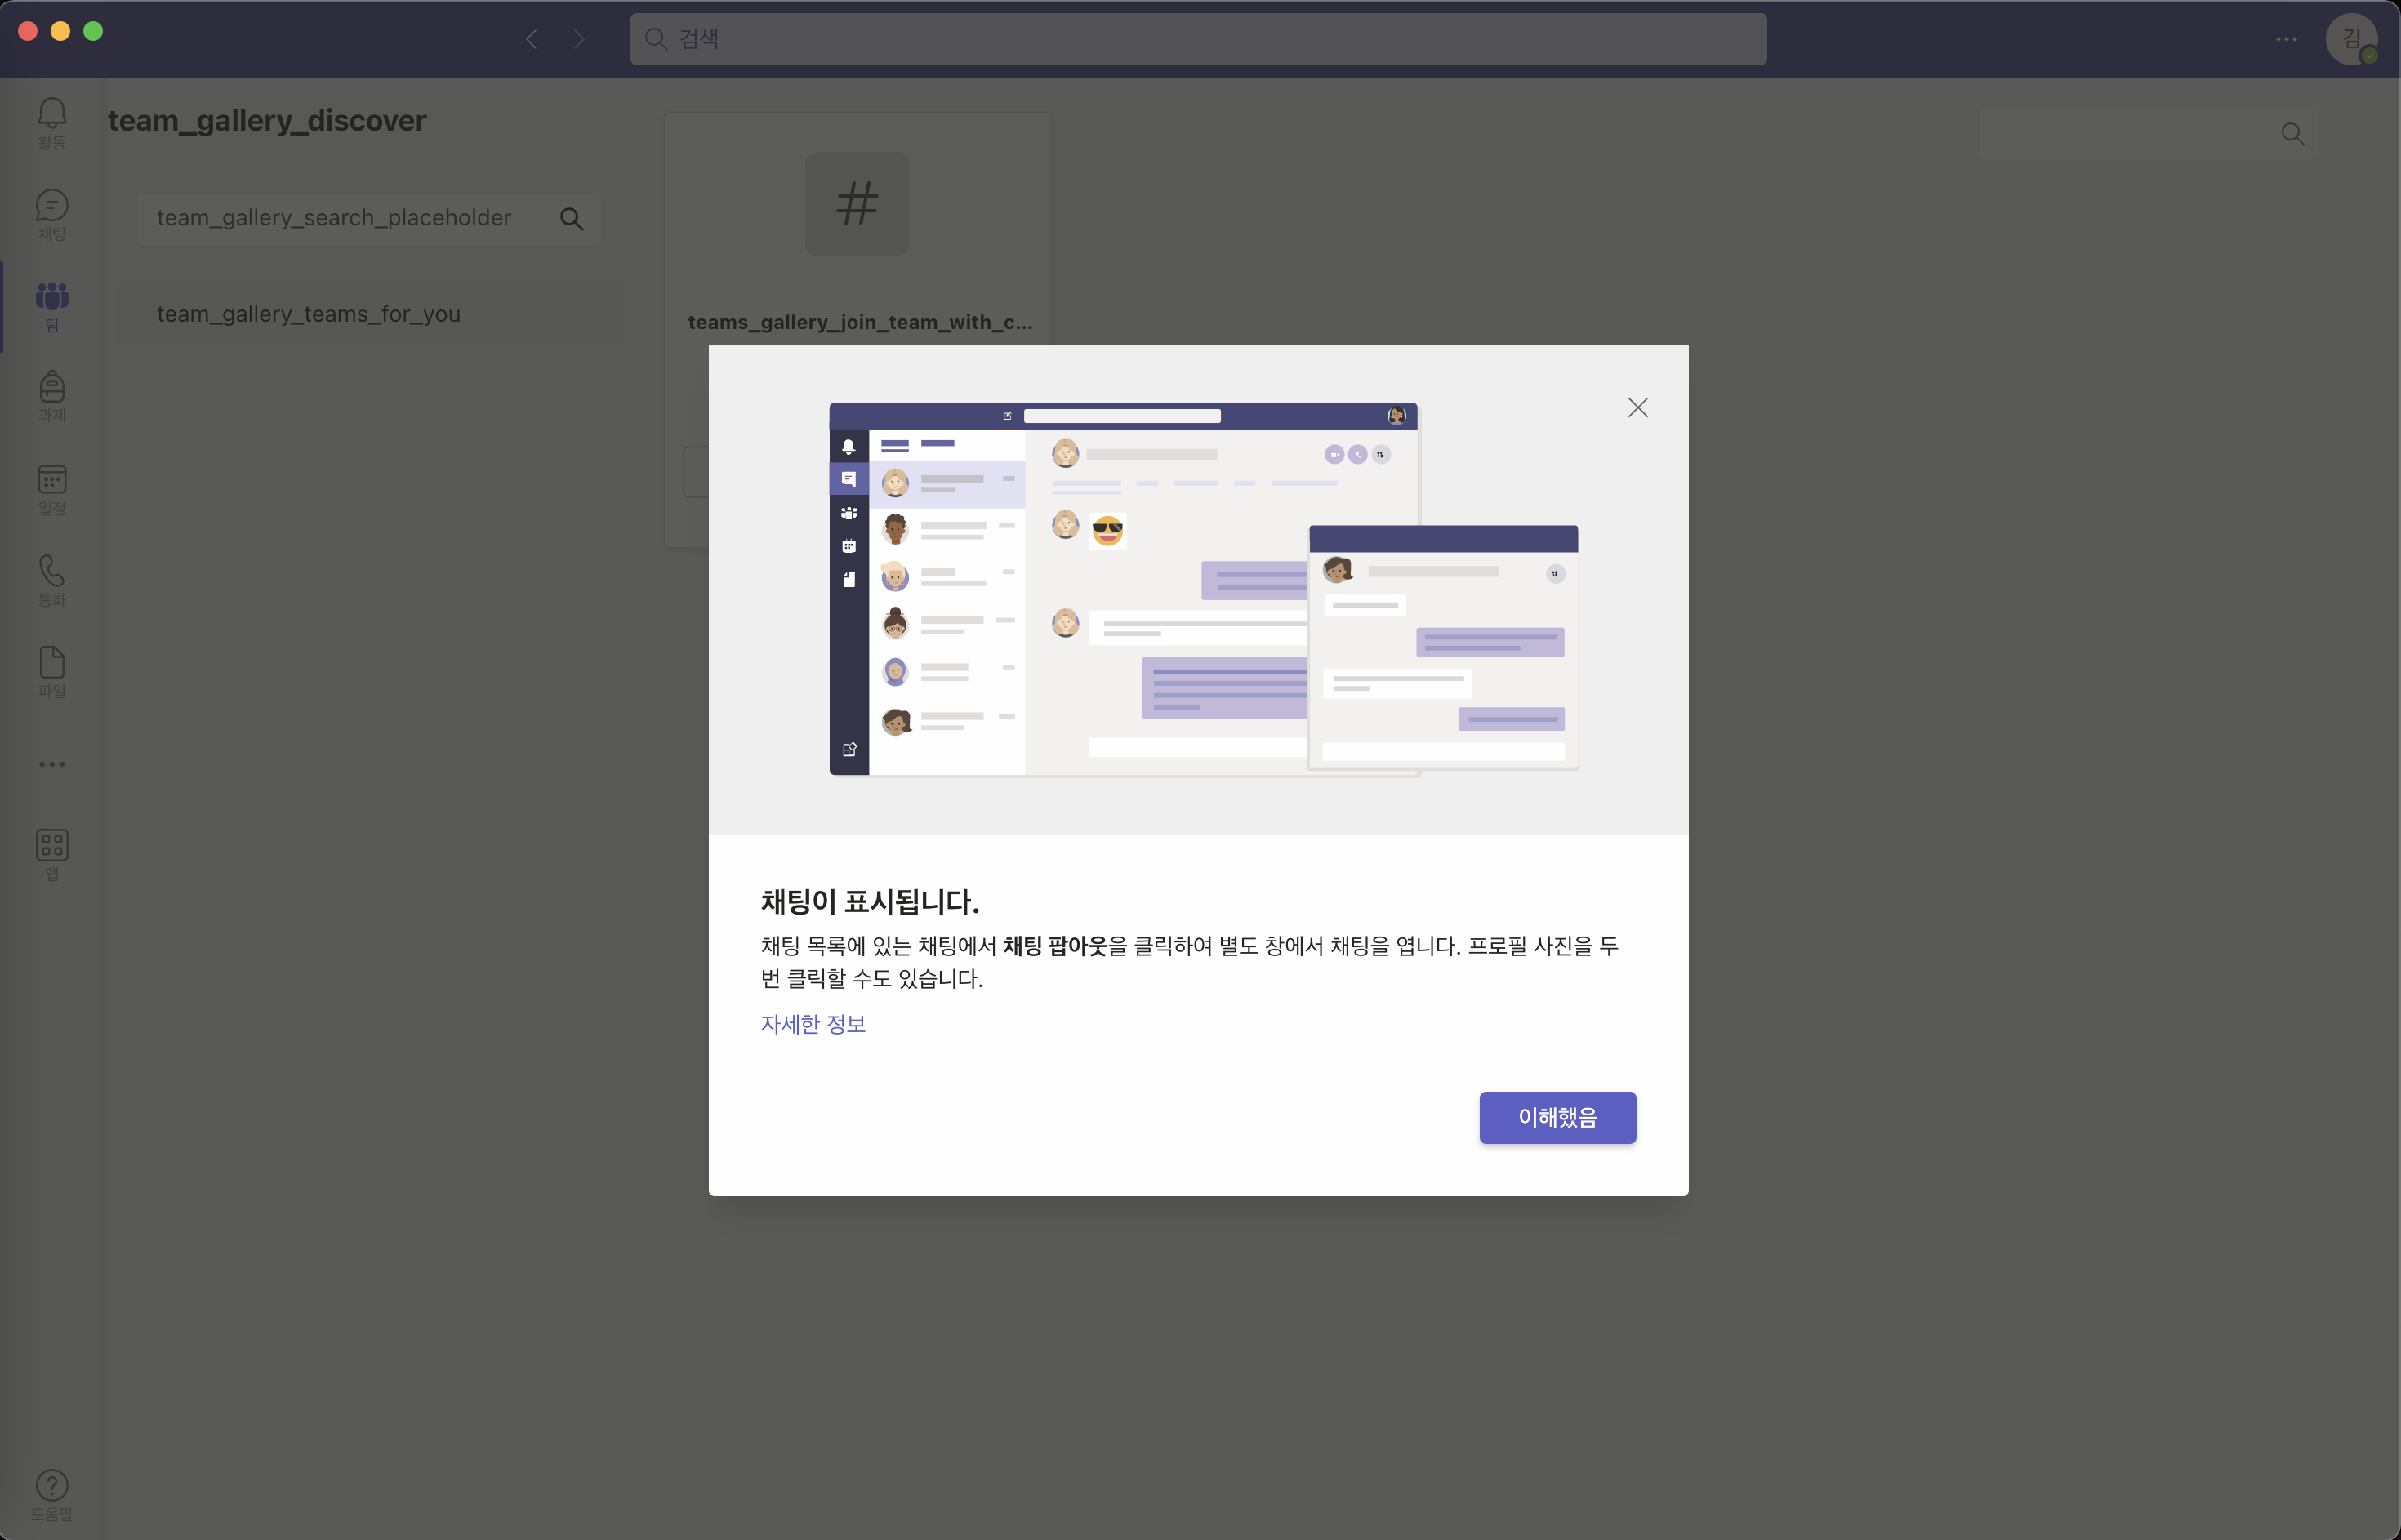The image size is (2401, 1540).
Task: Go back with the left arrow
Action: click(x=532, y=39)
